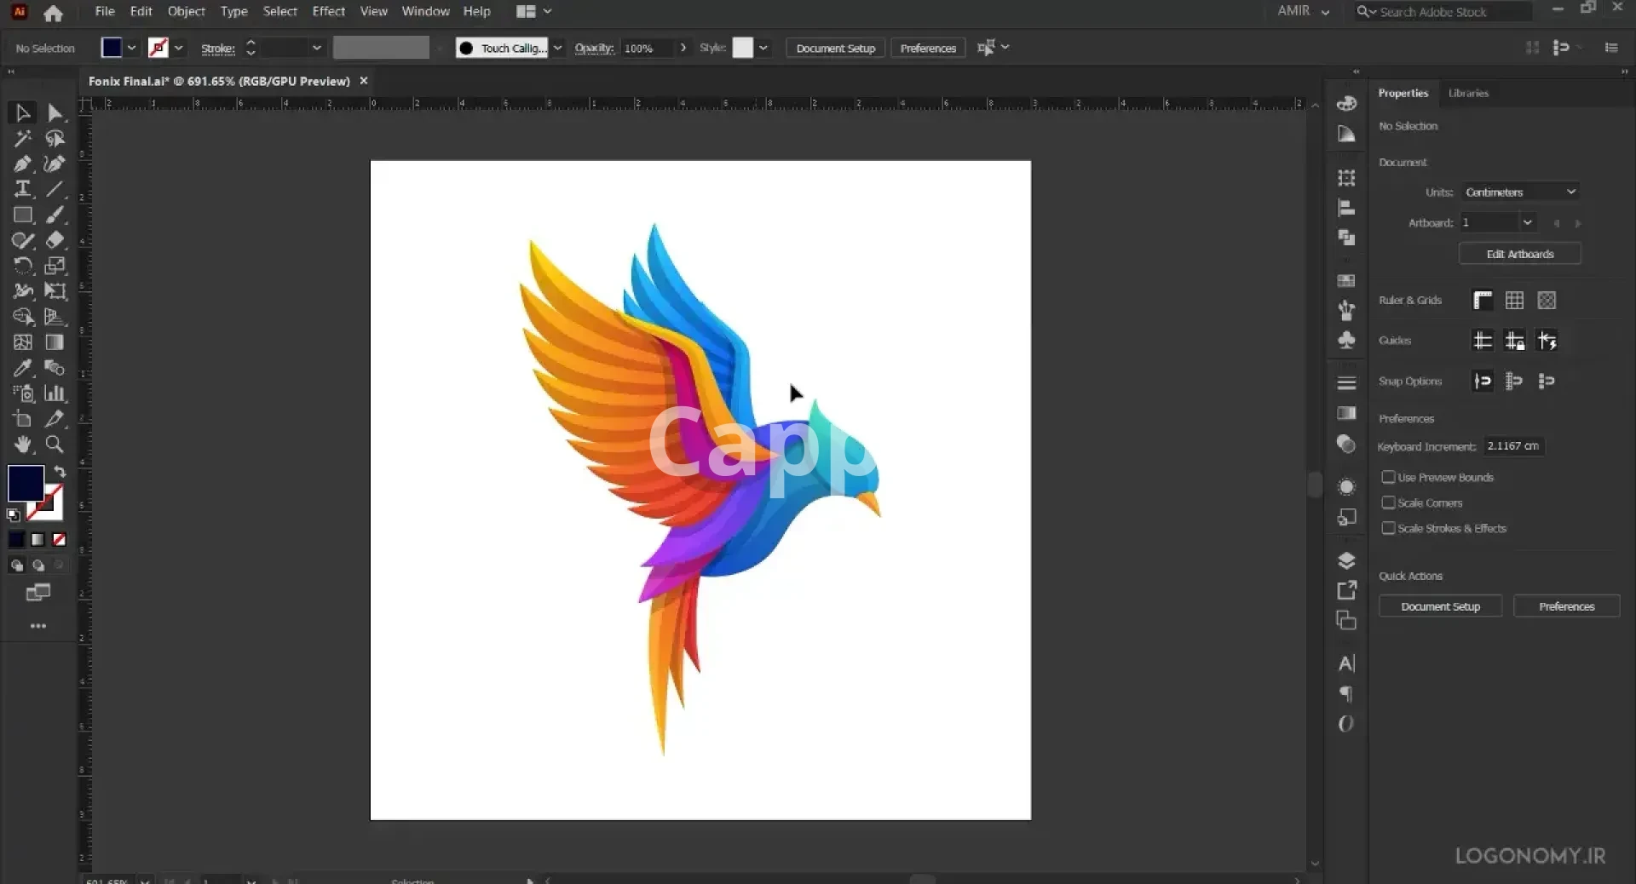This screenshot has height=884, width=1636.
Task: Open the Units dropdown showing Centimeters
Action: (x=1520, y=192)
